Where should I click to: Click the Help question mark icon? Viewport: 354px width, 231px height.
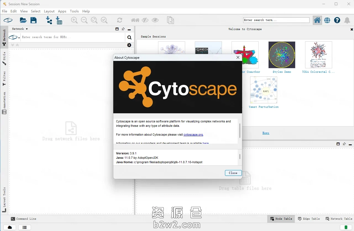(x=337, y=20)
